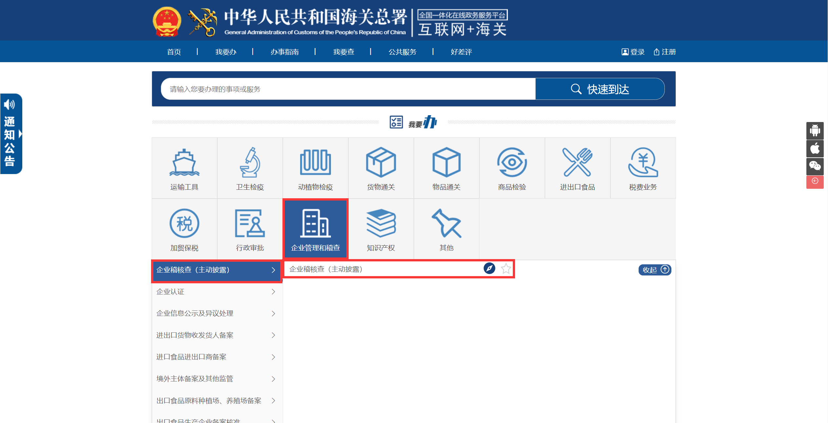Screen dimensions: 828x423
Task: Toggle the favorite star for 企业稽核查
Action: click(x=506, y=269)
